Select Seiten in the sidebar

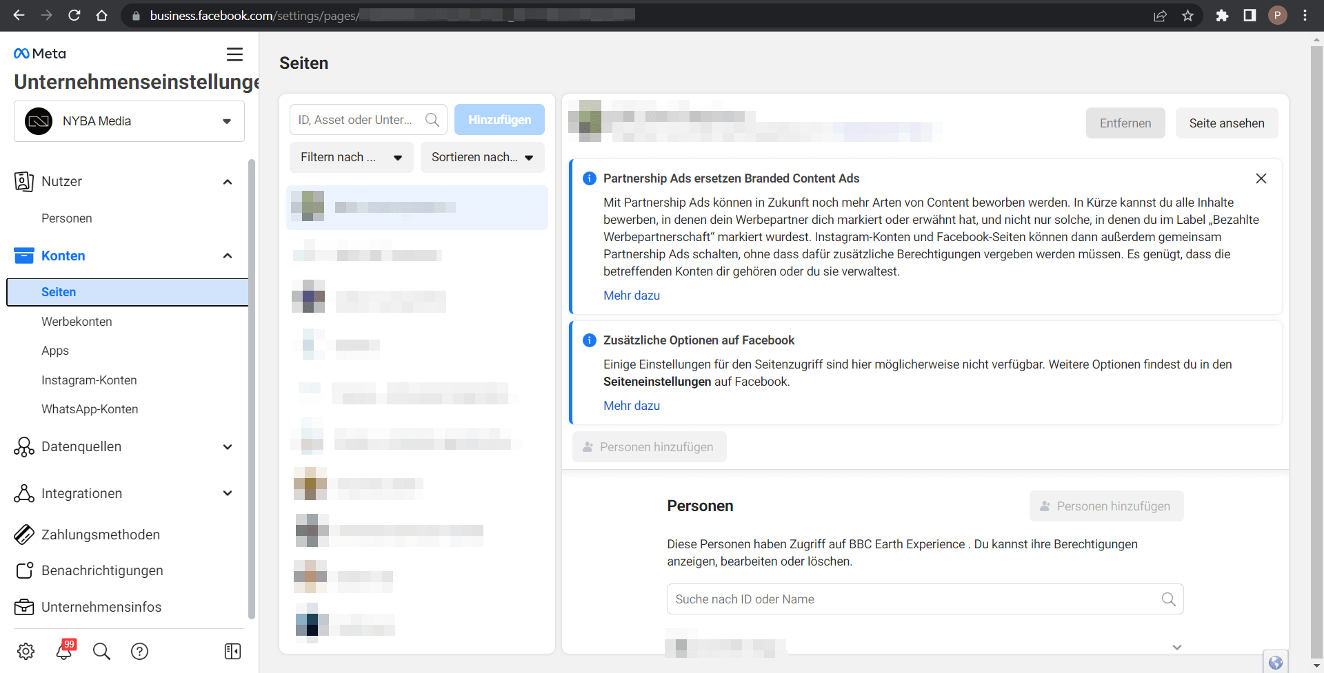[128, 292]
